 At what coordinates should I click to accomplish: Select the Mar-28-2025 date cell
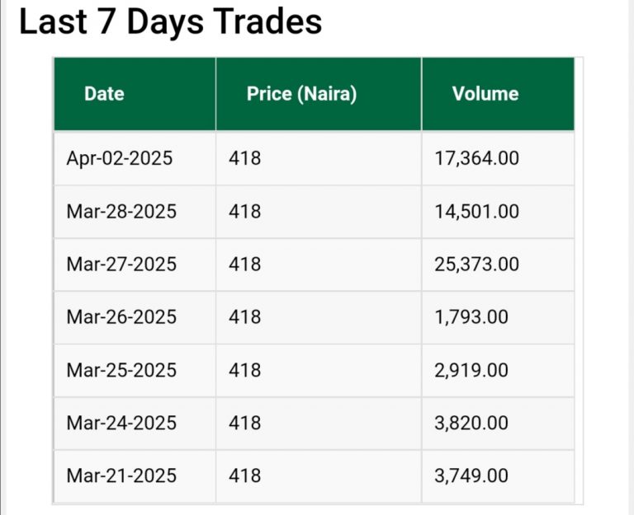pyautogui.click(x=121, y=212)
